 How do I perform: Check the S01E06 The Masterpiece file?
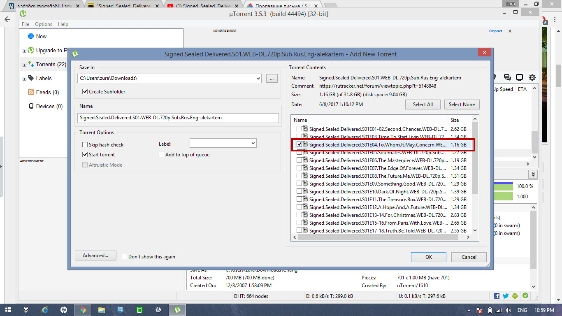[299, 160]
